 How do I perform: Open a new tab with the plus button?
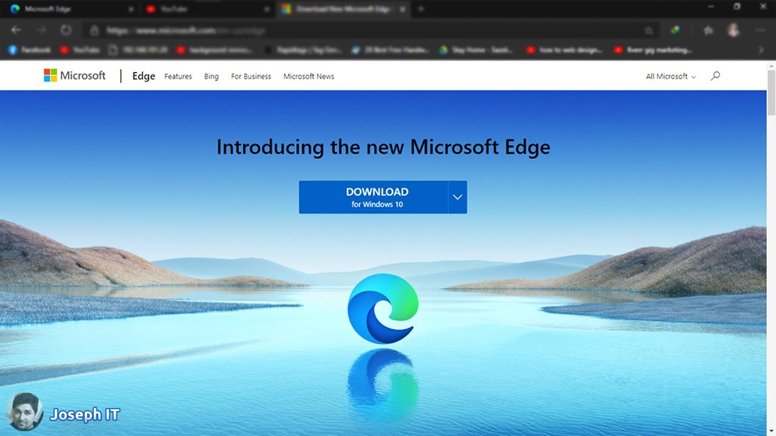421,9
